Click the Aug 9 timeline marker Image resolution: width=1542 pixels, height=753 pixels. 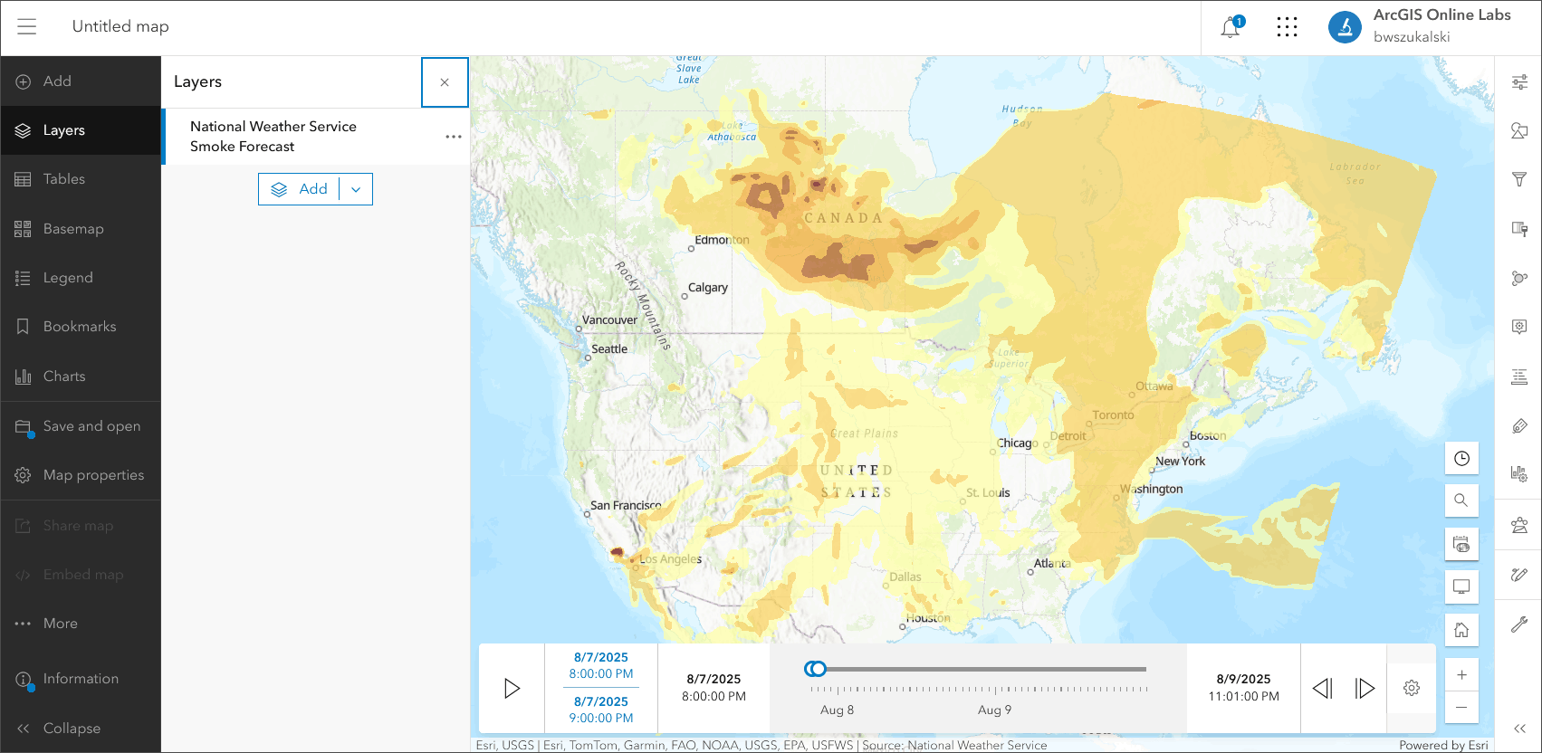(x=994, y=710)
